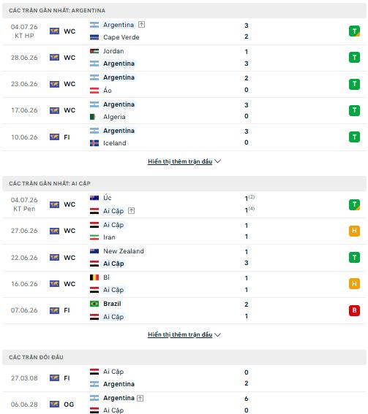Click the advancing arrow icon in the OG head-to-head match
The image size is (368, 414).
click(x=140, y=398)
